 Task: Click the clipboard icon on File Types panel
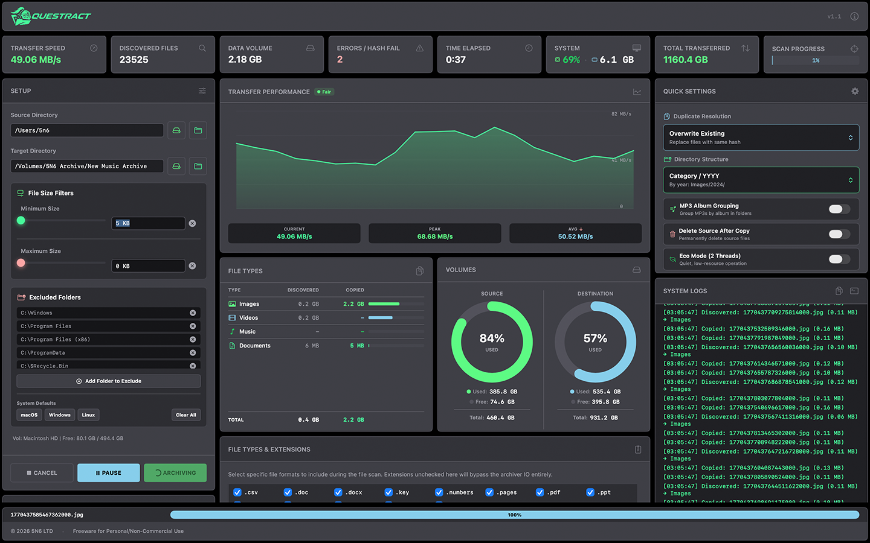click(x=420, y=270)
